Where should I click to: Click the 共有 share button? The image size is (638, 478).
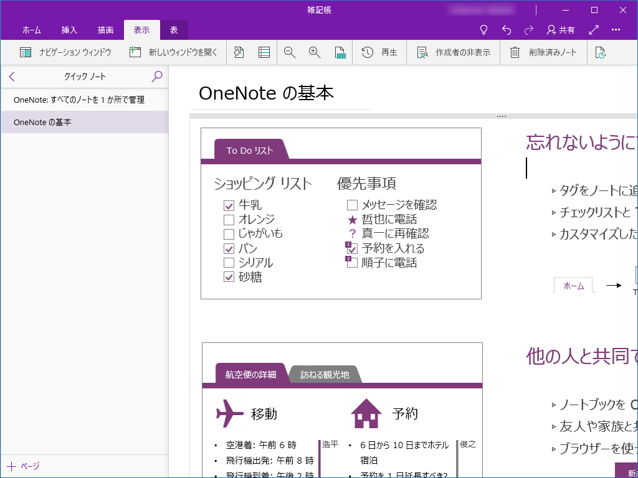pyautogui.click(x=561, y=30)
